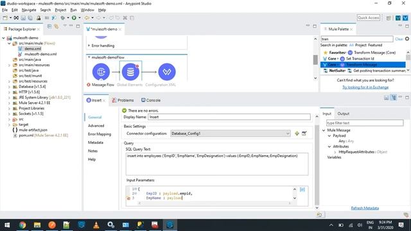Maximize the editor area icon
The image size is (411, 231).
tap(315, 26)
